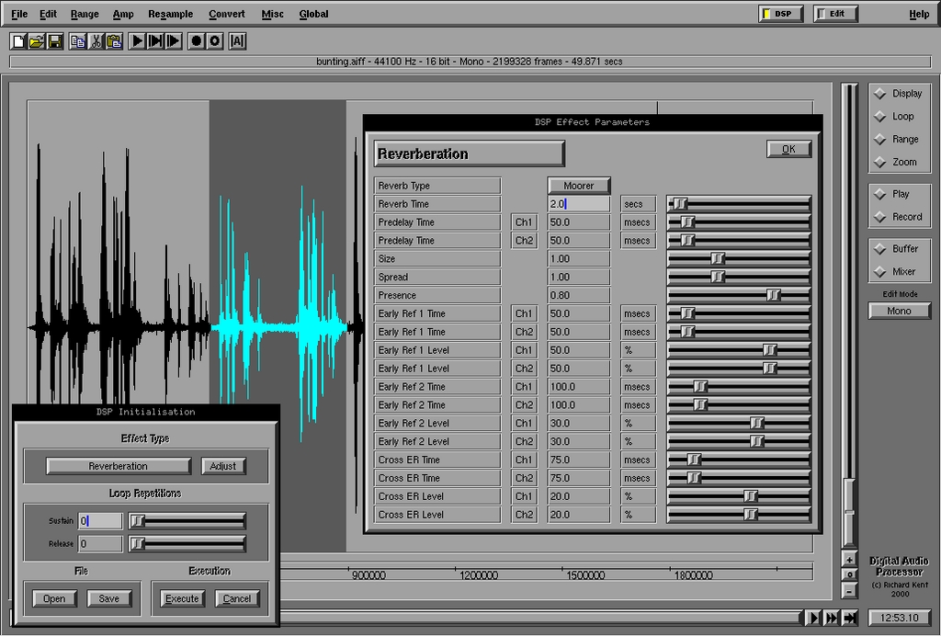This screenshot has width=941, height=636.
Task: Click the Save floppy disk icon
Action: tap(55, 41)
